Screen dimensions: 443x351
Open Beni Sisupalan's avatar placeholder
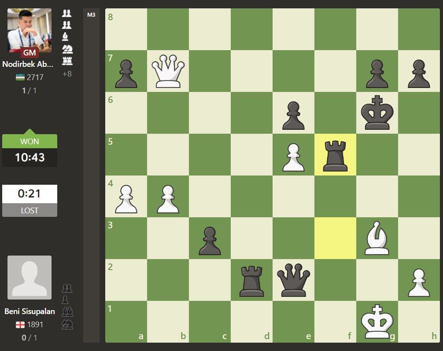pos(30,278)
